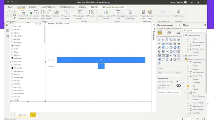Switch to the Формат ribbon tab
Image resolution: width=214 pixels, height=120 pixels.
tap(94, 7)
